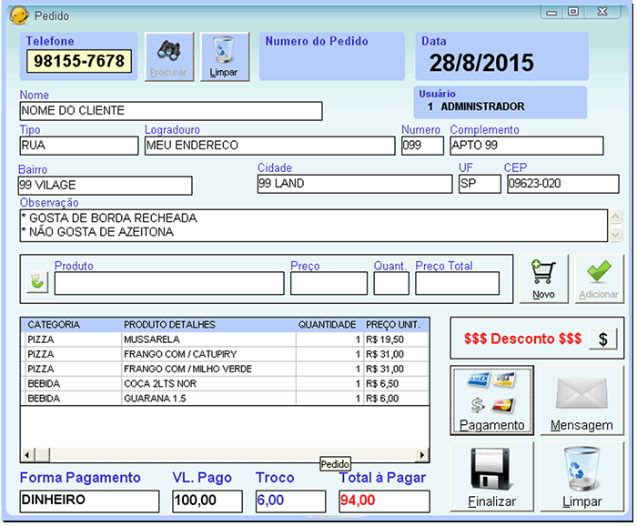This screenshot has height=526, width=637.
Task: Click the QUANTIDADE column header
Action: click(329, 325)
